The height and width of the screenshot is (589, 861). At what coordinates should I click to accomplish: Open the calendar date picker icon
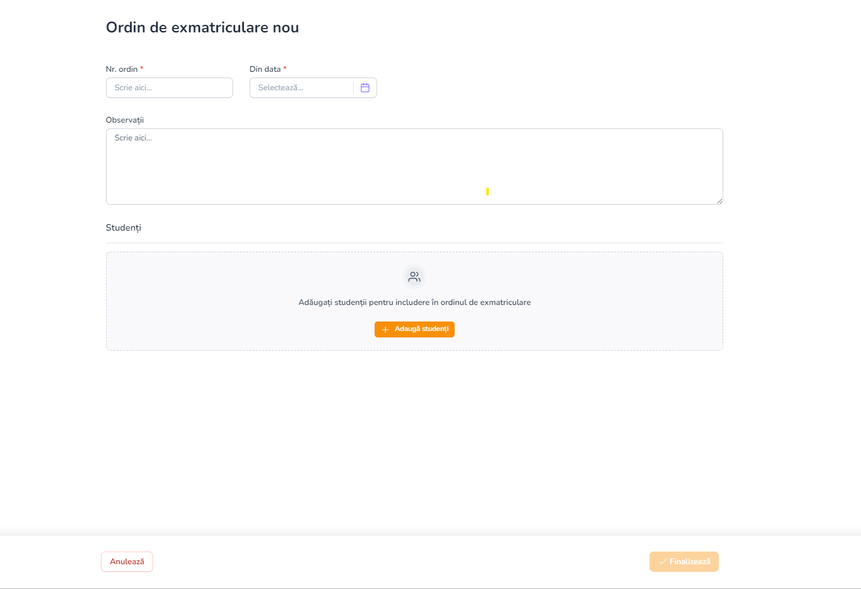[365, 88]
